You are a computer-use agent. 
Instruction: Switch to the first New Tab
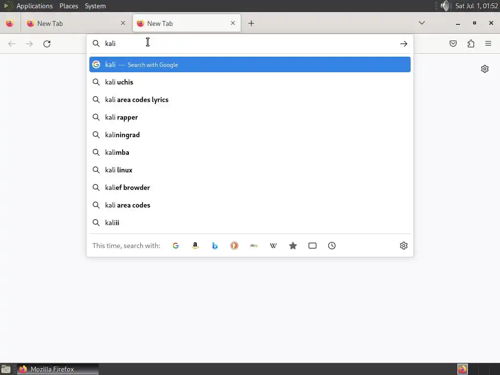76,23
